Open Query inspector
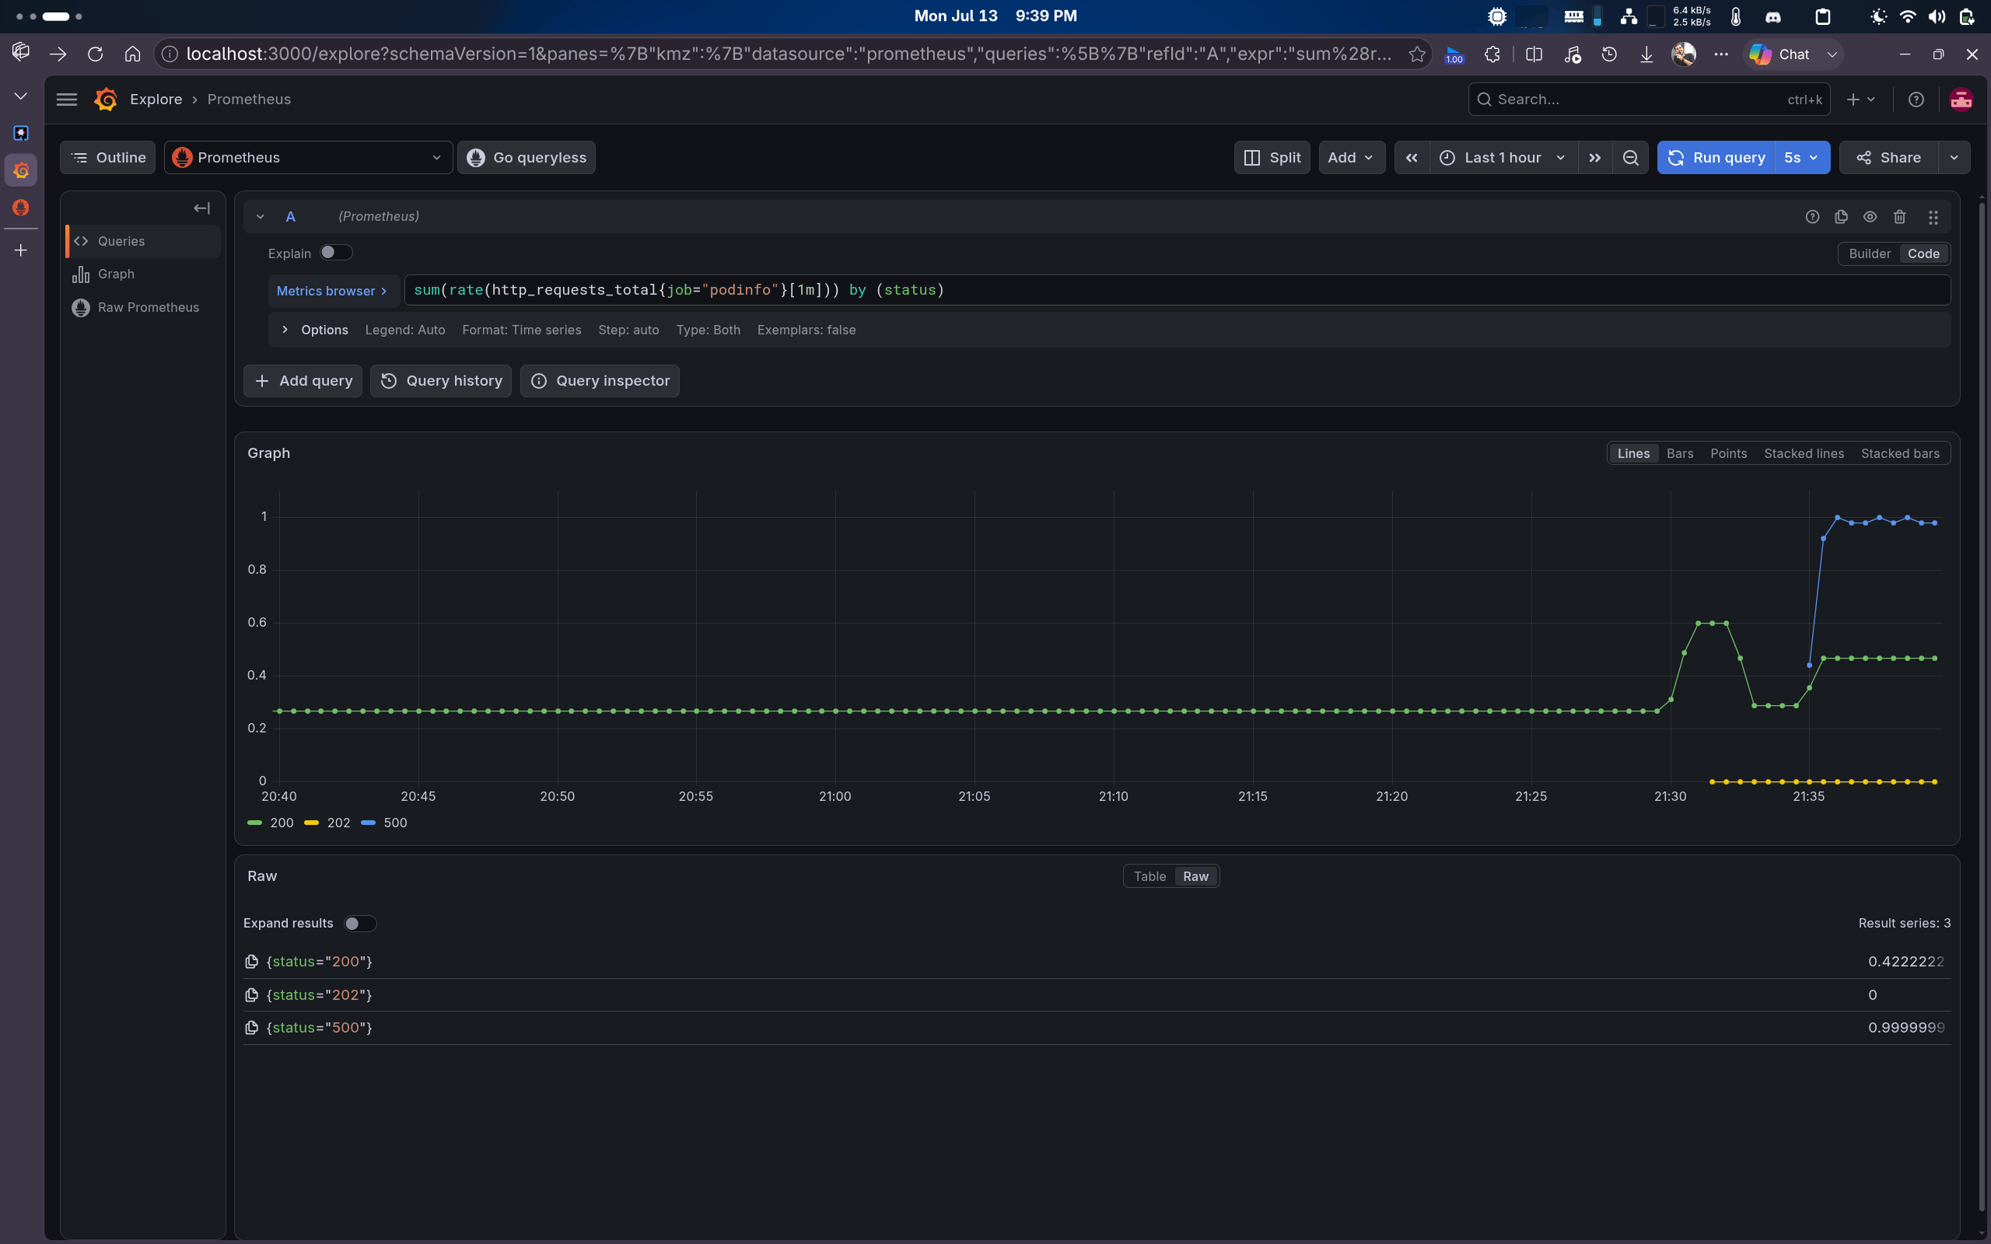Screen dimensions: 1991x1244 600,381
